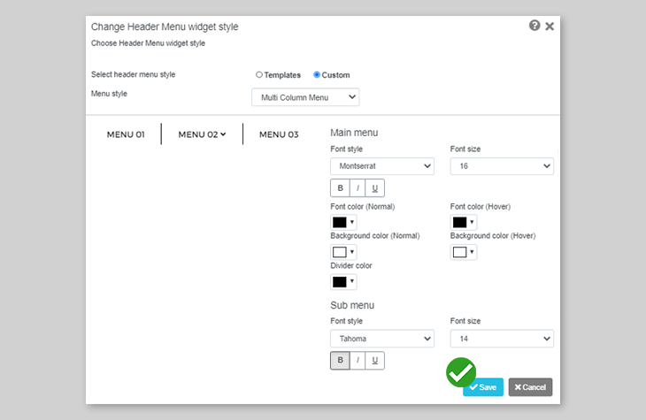This screenshot has width=646, height=420.
Task: Pick Background color (Normal) swatch
Action: 343,252
